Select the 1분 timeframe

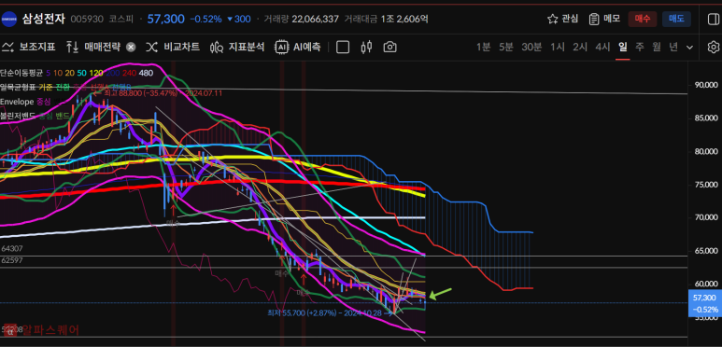pyautogui.click(x=484, y=47)
